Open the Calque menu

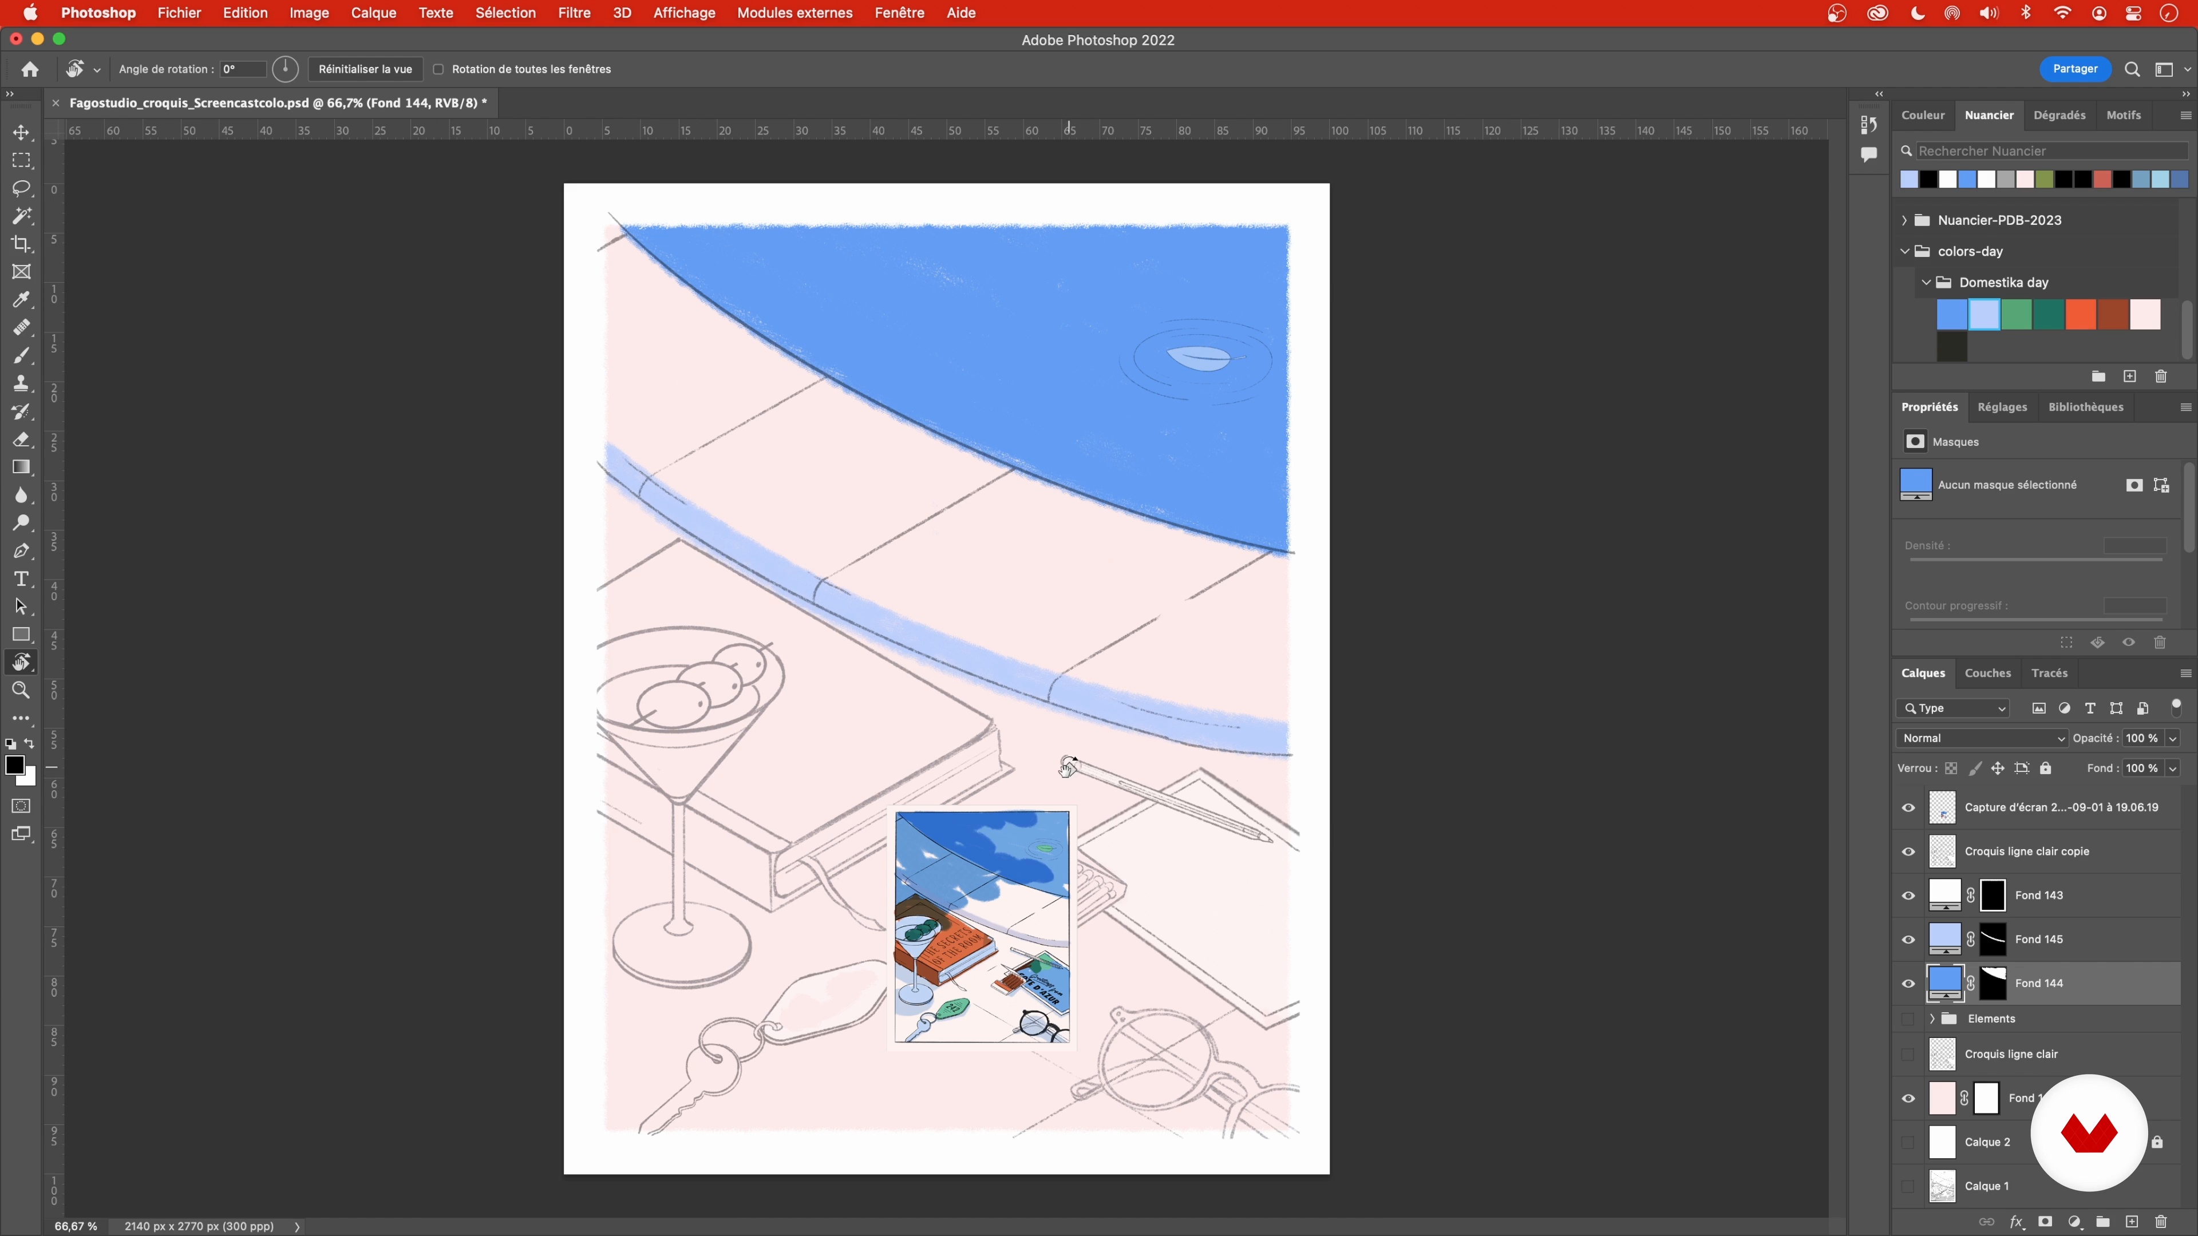click(x=374, y=13)
